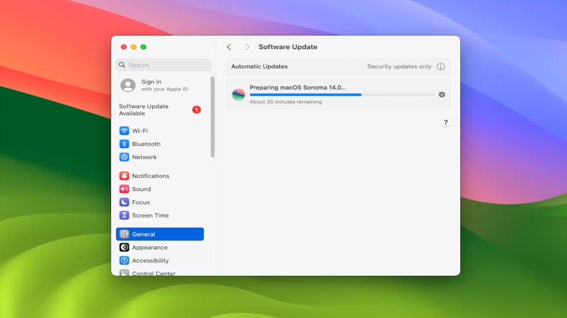This screenshot has height=318, width=567.
Task: Go back using the left chevron
Action: coord(229,47)
